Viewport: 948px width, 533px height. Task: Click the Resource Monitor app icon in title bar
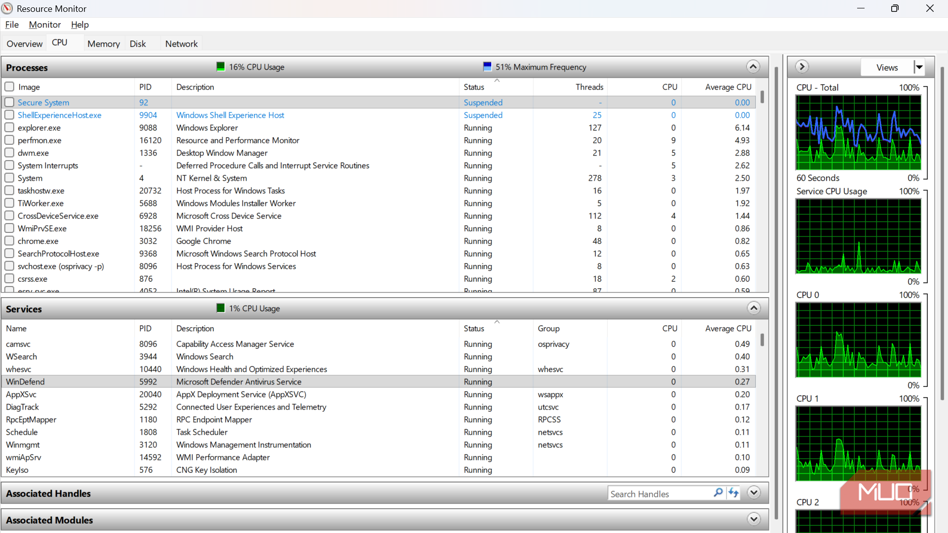tap(7, 8)
